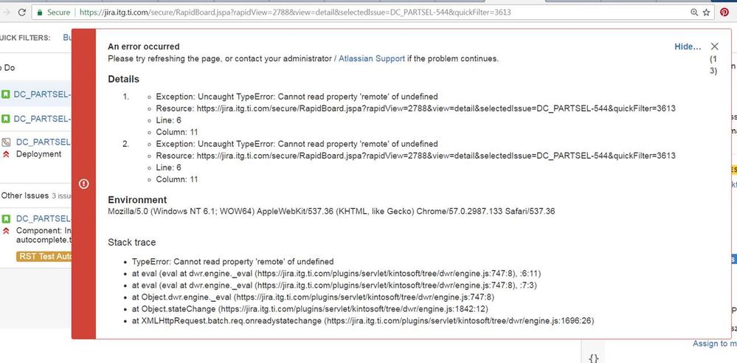
Task: Click the RST Test Auto label tag
Action: pyautogui.click(x=44, y=256)
